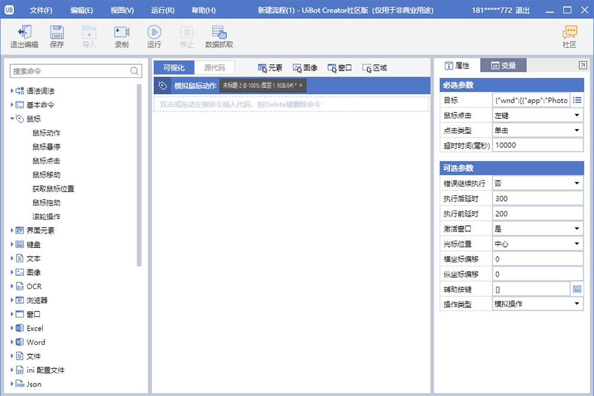The height and width of the screenshot is (396, 594).
Task: Open target selector list icon beside 目标
Action: click(577, 100)
